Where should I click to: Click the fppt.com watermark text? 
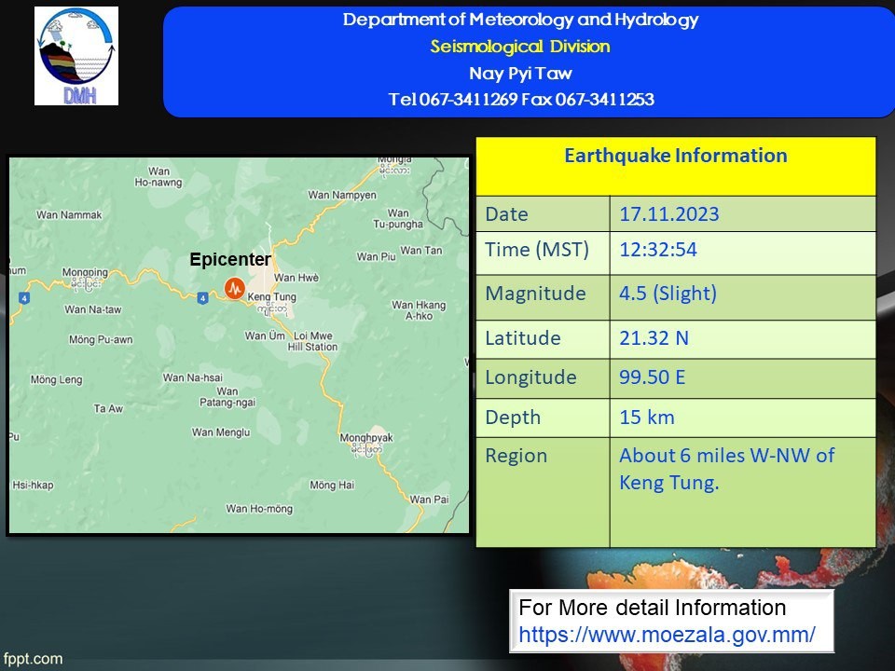point(33,659)
